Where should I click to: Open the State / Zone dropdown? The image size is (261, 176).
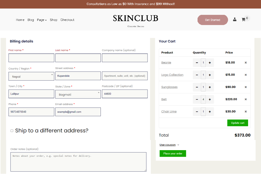(x=78, y=94)
